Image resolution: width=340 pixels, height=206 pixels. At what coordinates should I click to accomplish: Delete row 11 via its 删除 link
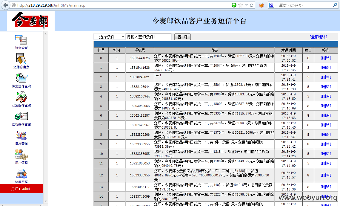pyautogui.click(x=326, y=163)
